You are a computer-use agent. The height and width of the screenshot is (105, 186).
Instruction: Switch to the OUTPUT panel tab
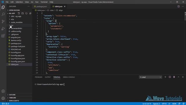(x=48, y=77)
